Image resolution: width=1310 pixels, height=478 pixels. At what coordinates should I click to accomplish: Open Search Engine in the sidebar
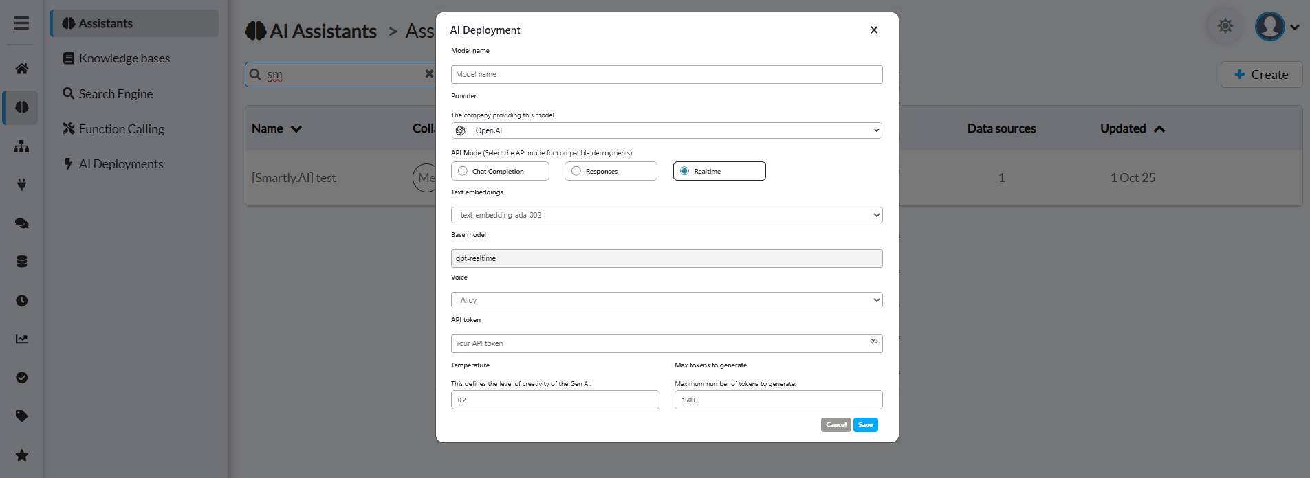[108, 93]
